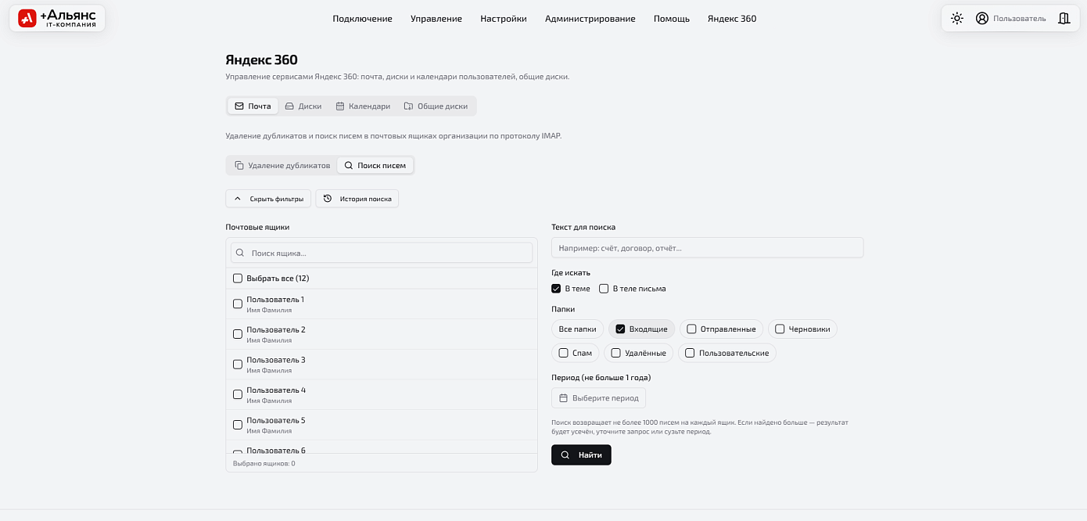Open Администрирование menu
Image resolution: width=1087 pixels, height=521 pixels.
590,19
